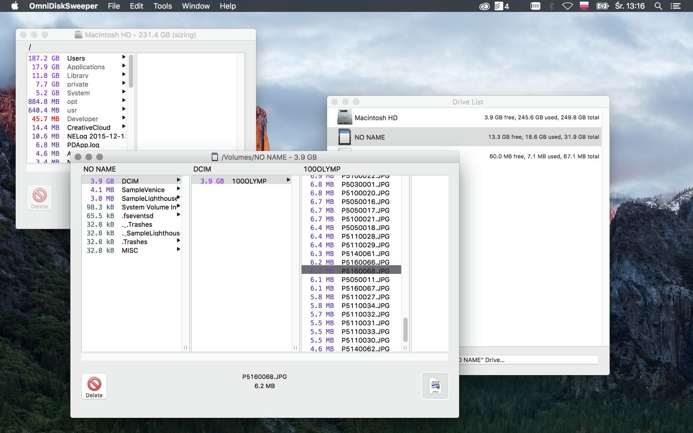Viewport: 693px width, 433px height.
Task: Open the Window menu
Action: pos(196,6)
